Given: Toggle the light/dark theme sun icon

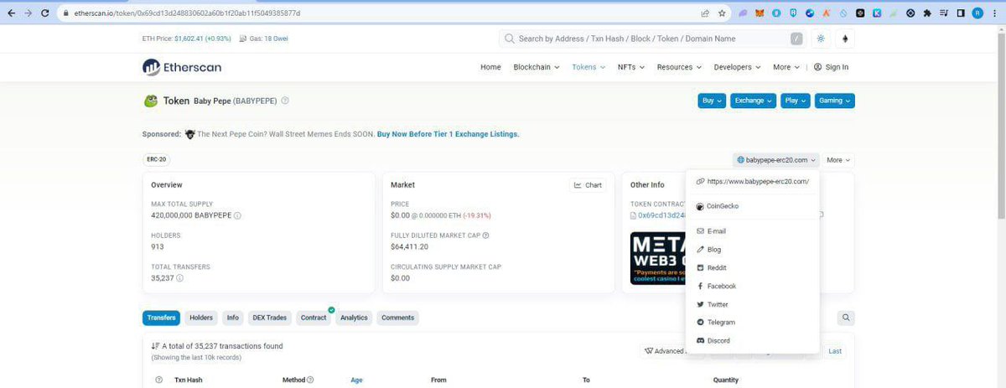Looking at the screenshot, I should (820, 39).
